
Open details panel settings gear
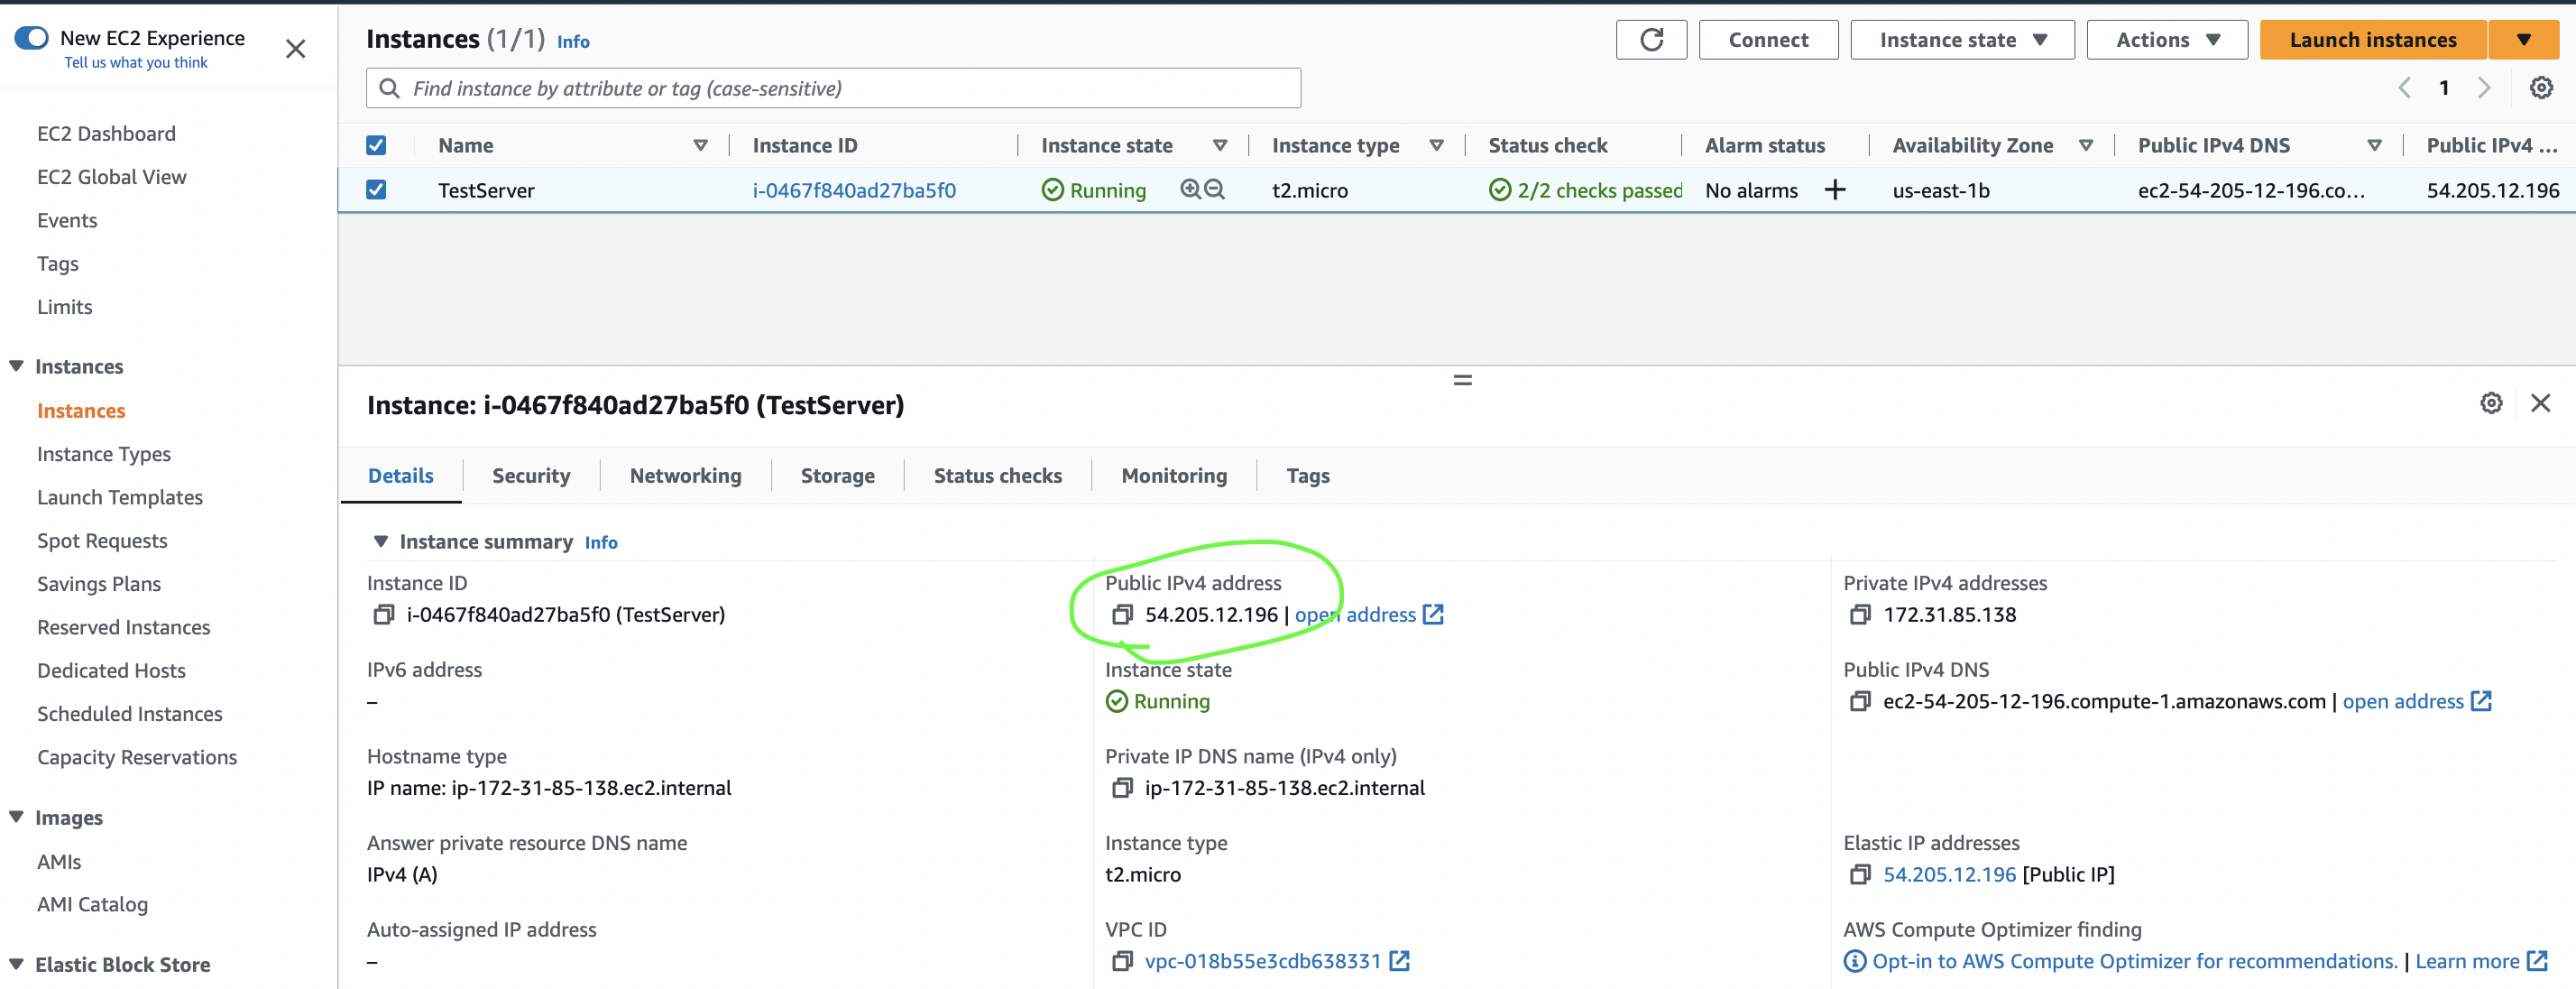click(2491, 403)
